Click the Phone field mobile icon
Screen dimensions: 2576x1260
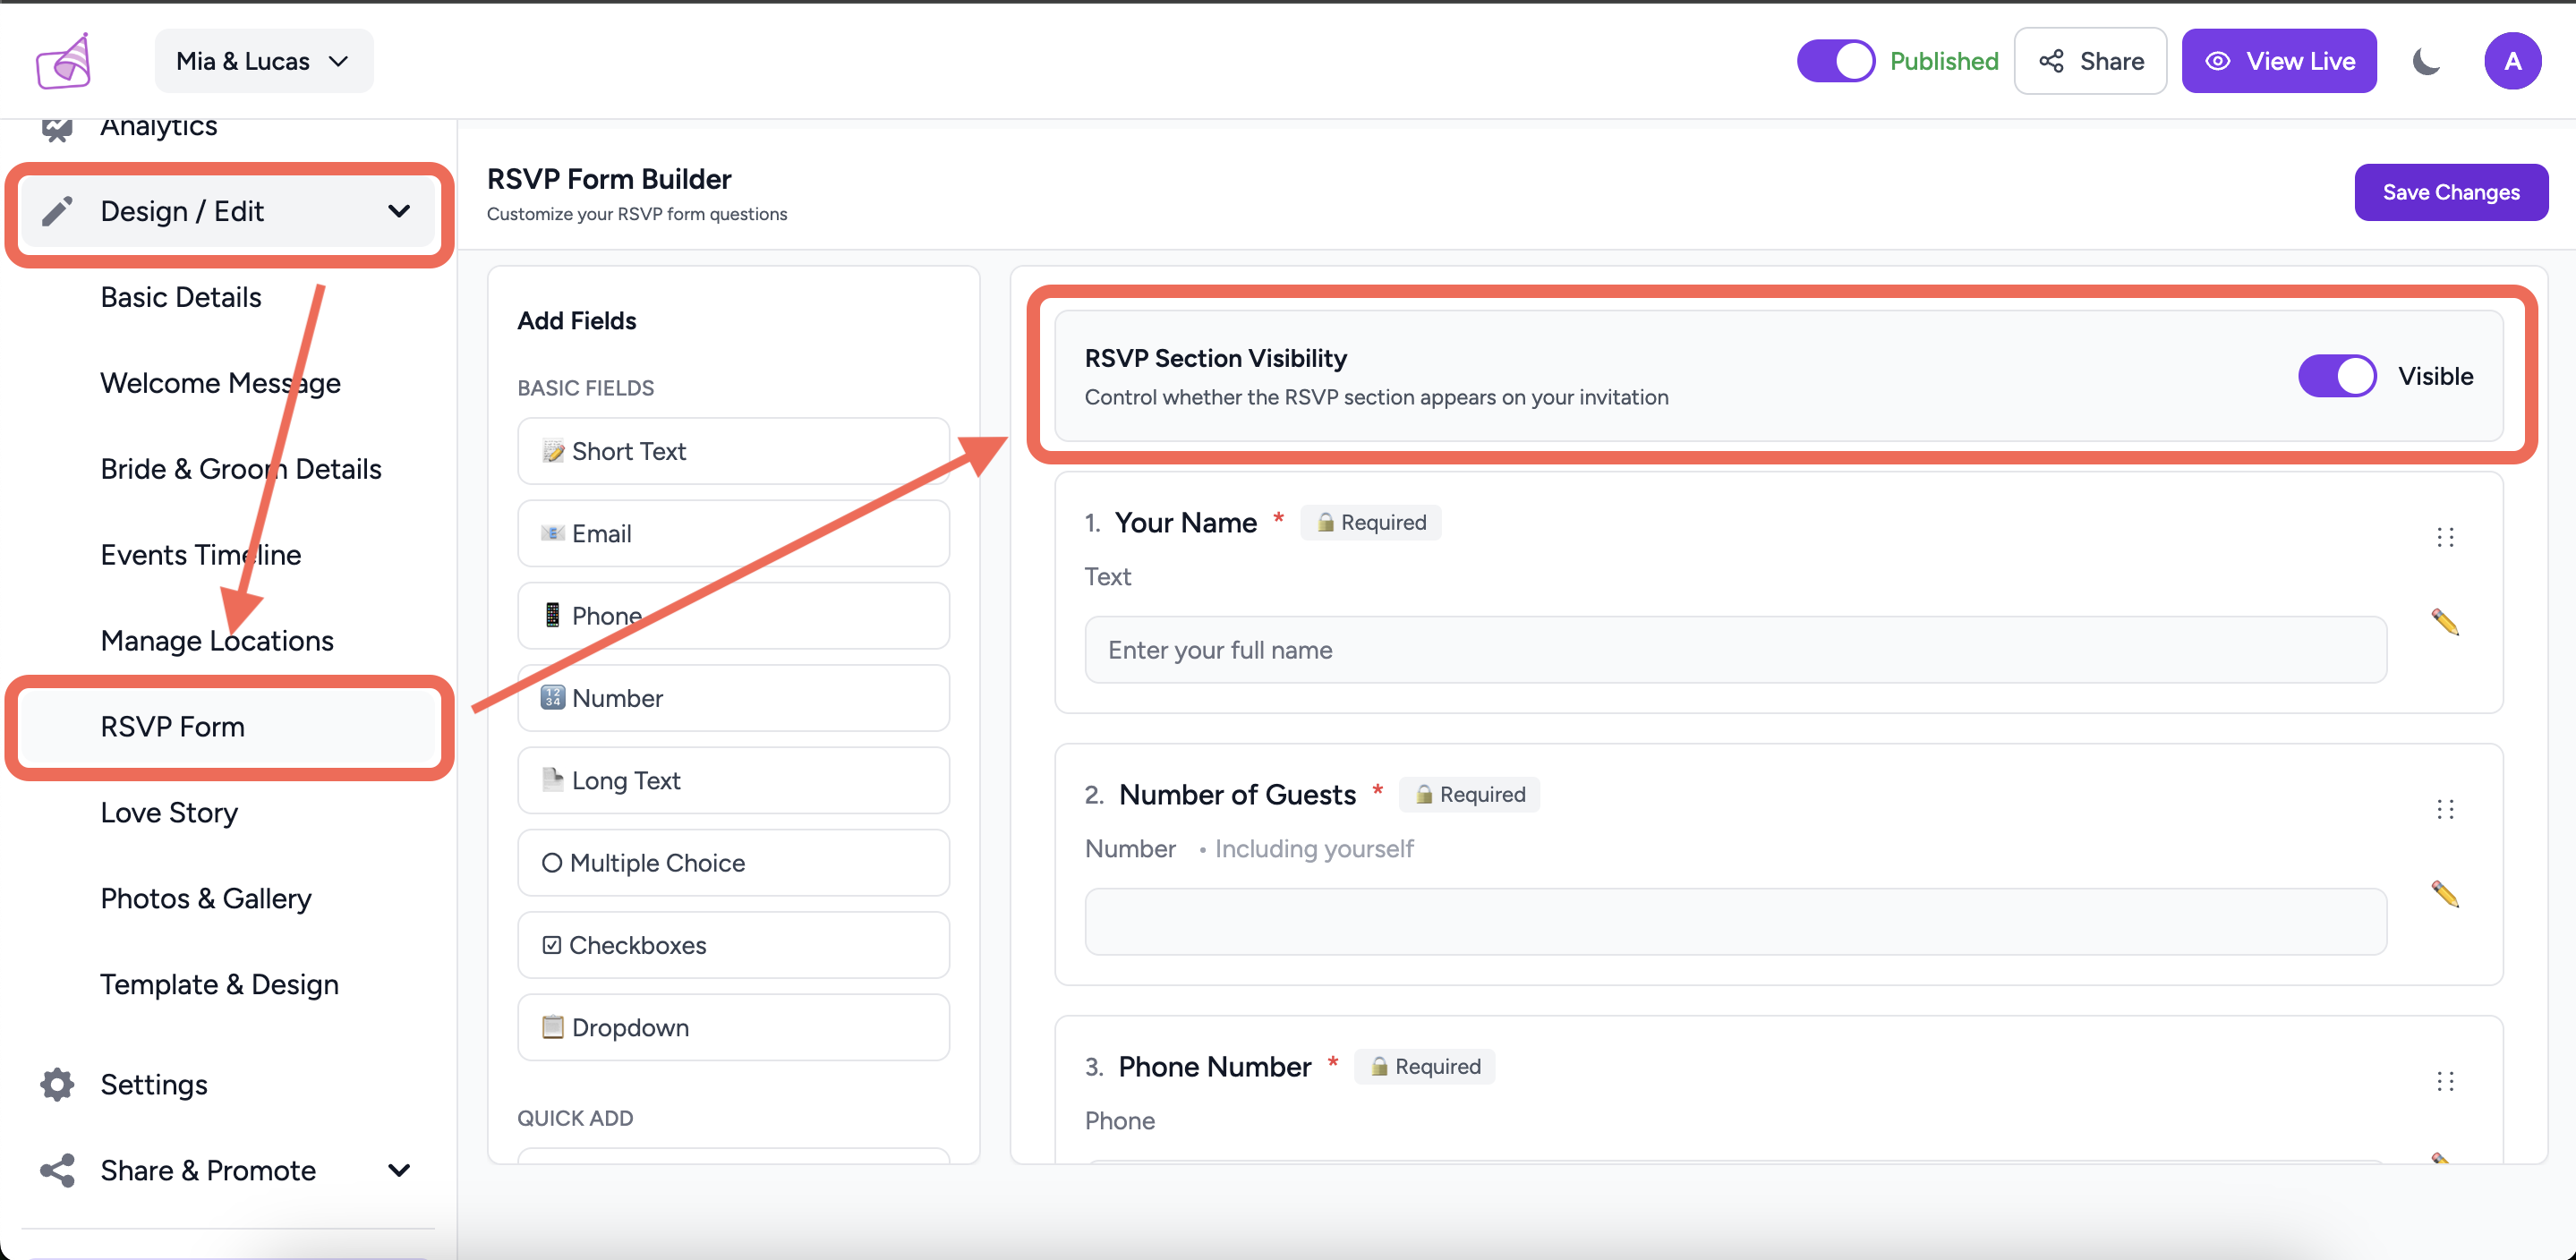click(552, 615)
